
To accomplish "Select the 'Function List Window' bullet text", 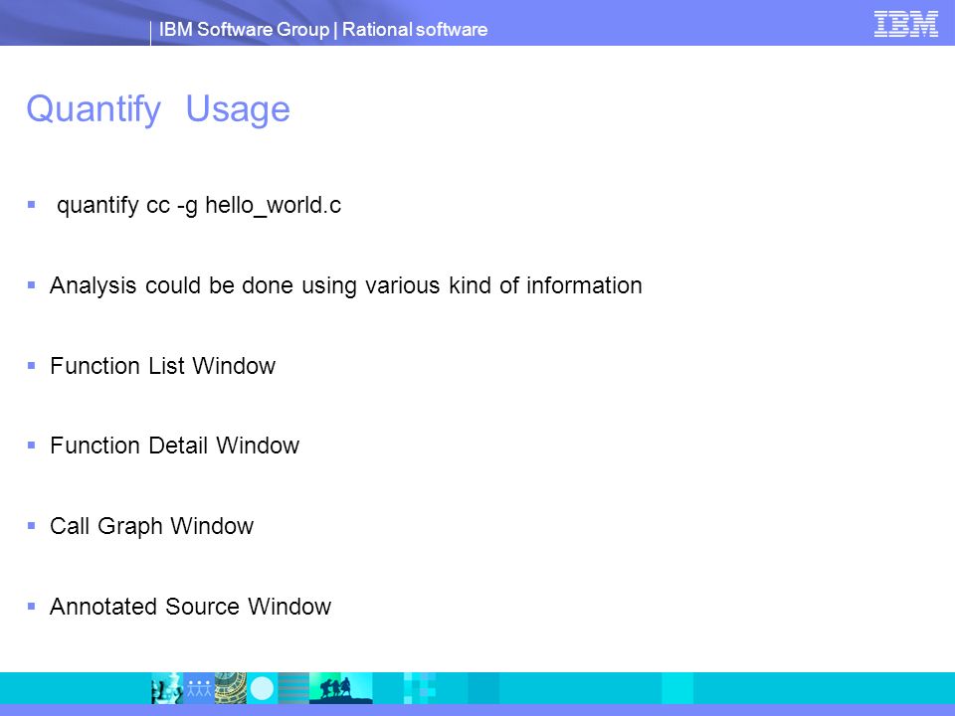I will (x=162, y=366).
